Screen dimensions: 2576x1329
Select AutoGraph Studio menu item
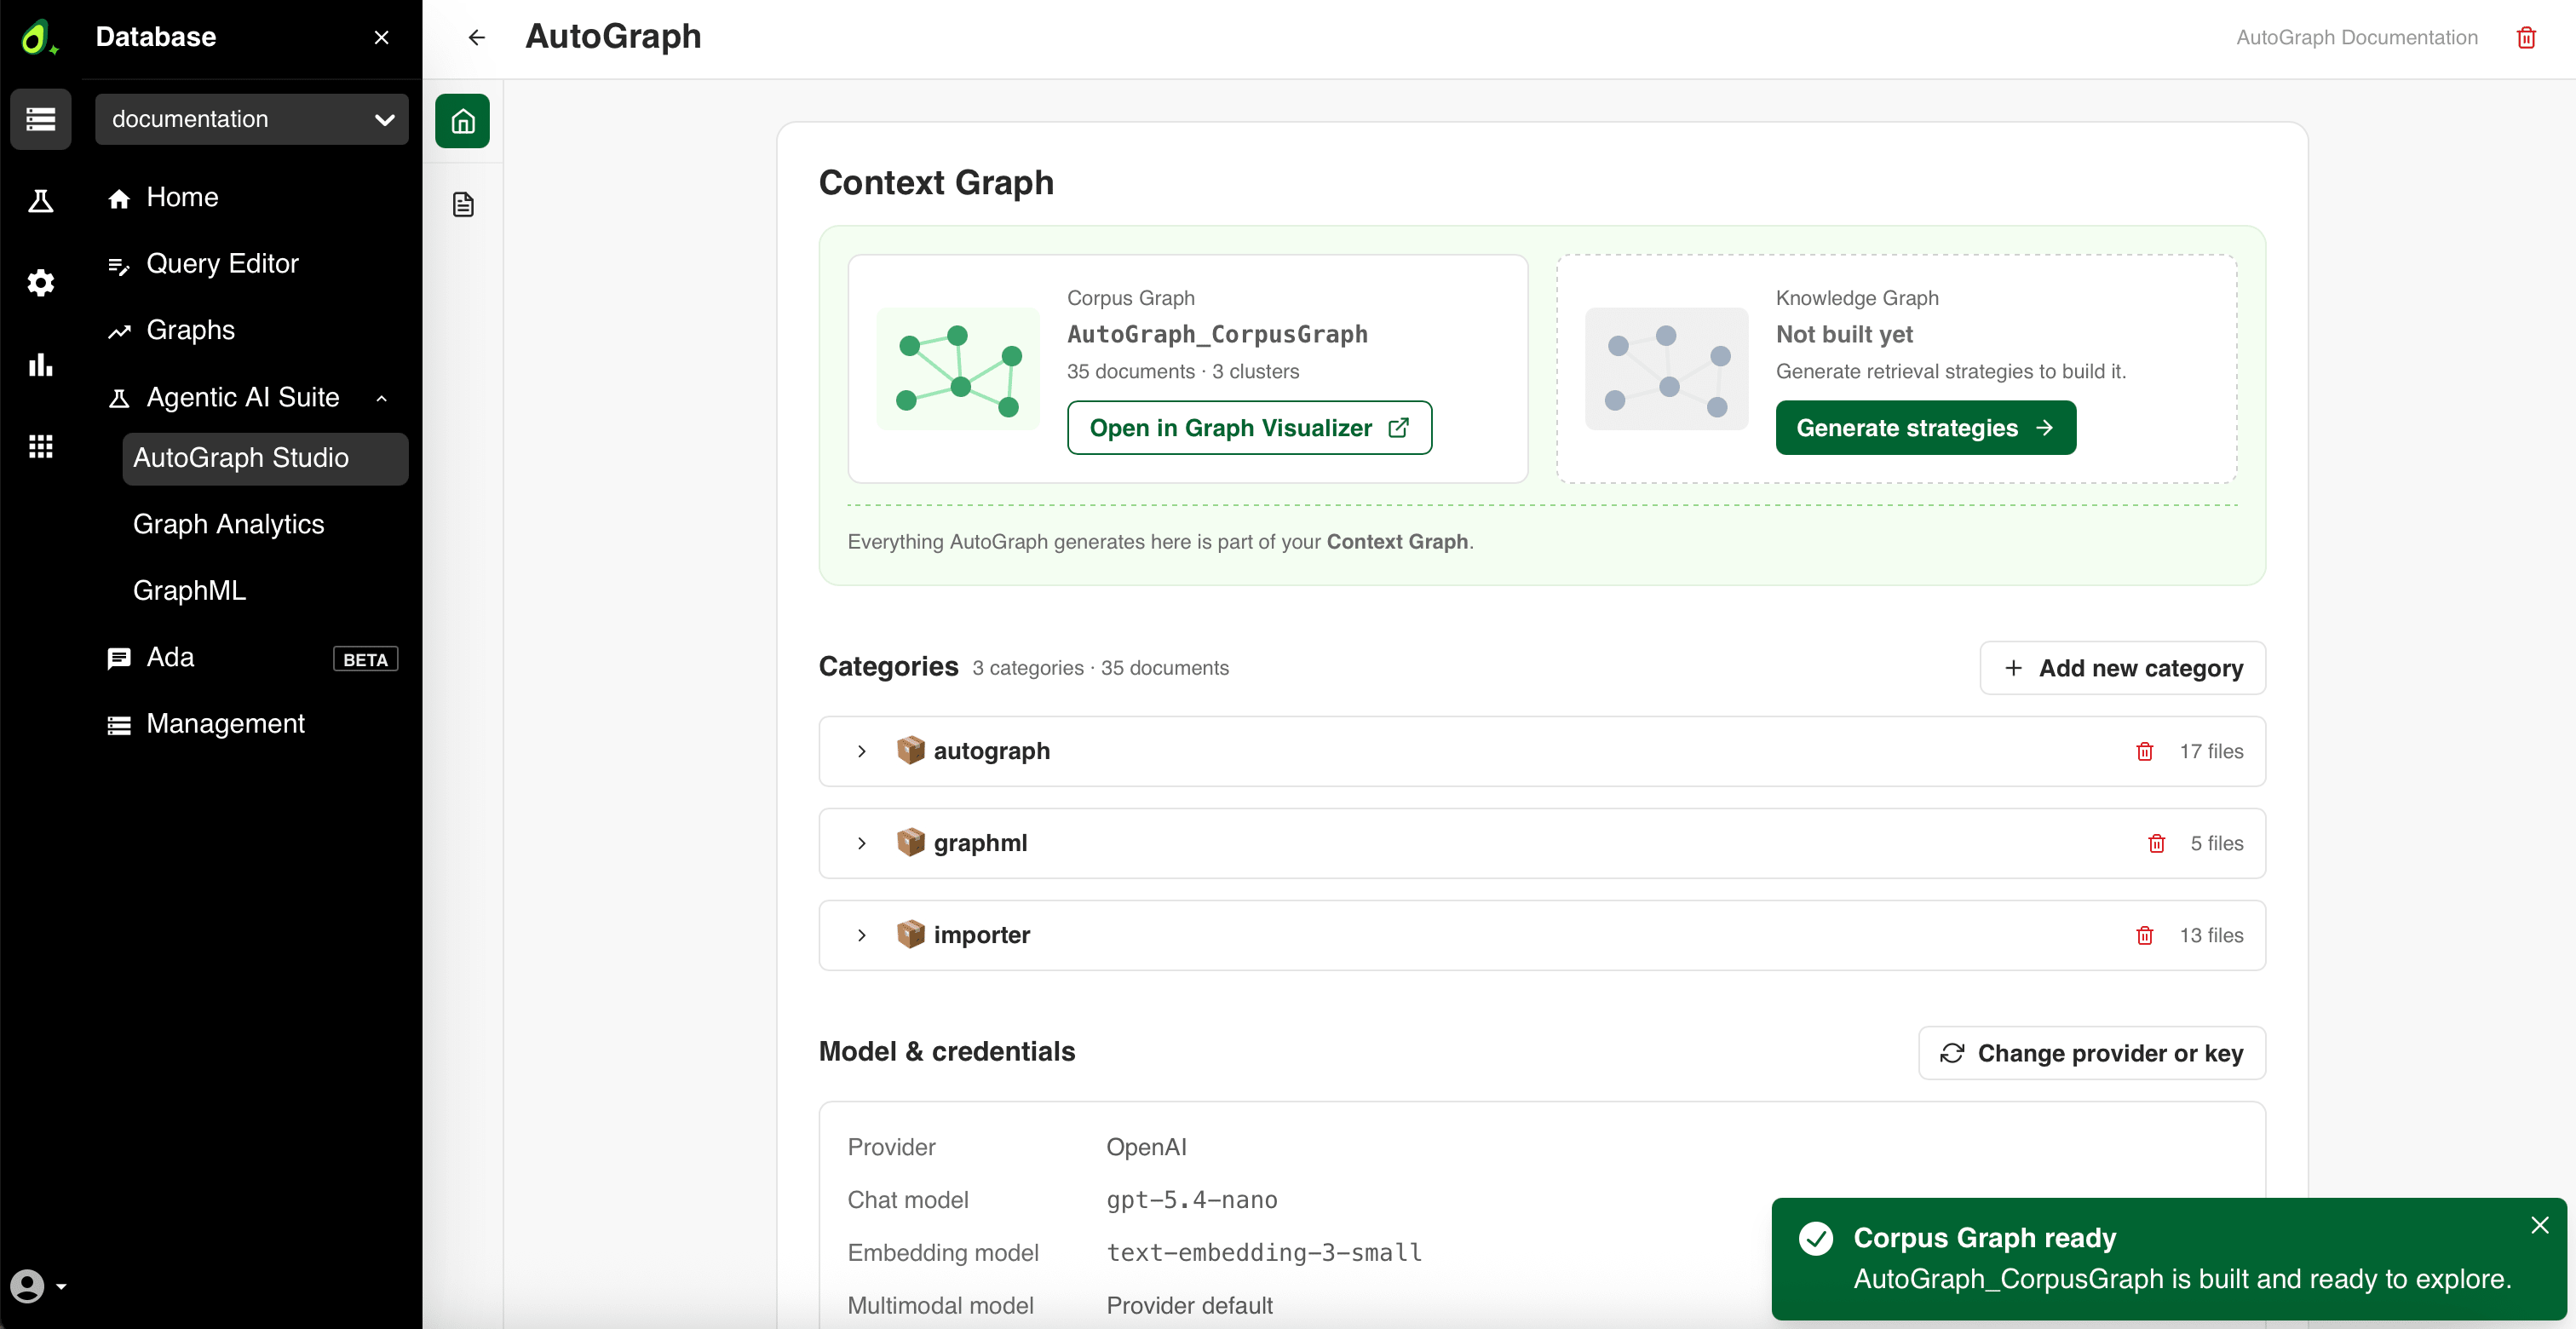(265, 458)
